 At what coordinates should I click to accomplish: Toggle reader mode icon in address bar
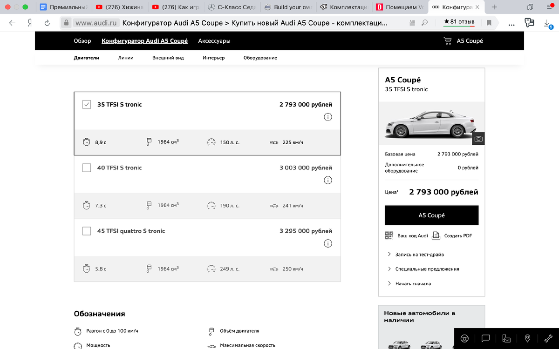[x=412, y=23]
